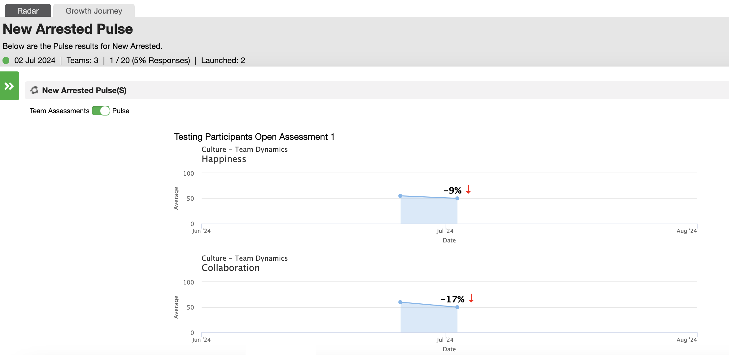This screenshot has width=729, height=355.
Task: Select the first Collaboration chart data point
Action: (x=400, y=302)
